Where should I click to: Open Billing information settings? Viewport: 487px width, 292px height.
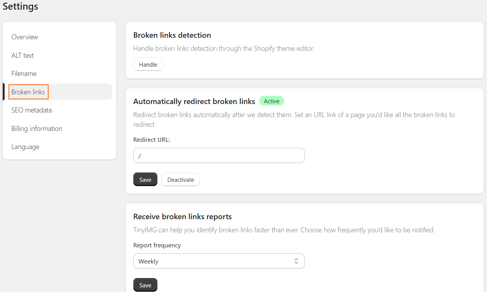coord(37,128)
